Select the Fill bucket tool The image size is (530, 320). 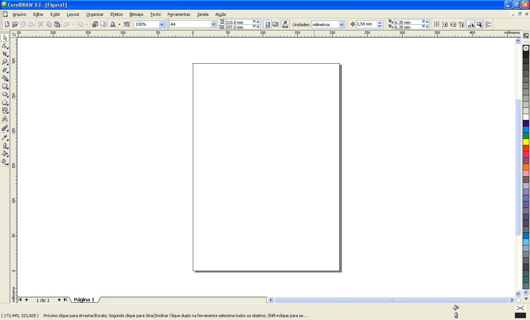click(5, 154)
